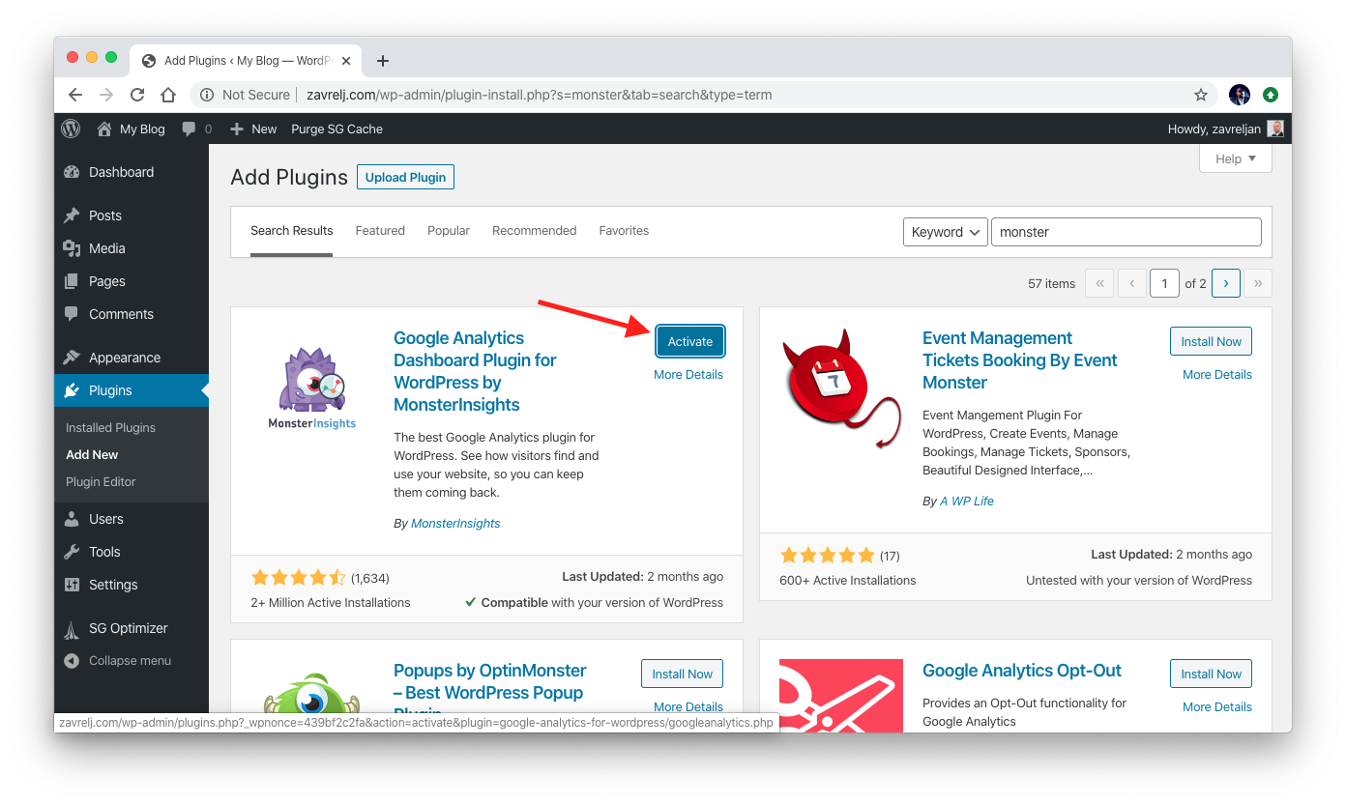Bookmark this page with the star icon

coord(1201,95)
